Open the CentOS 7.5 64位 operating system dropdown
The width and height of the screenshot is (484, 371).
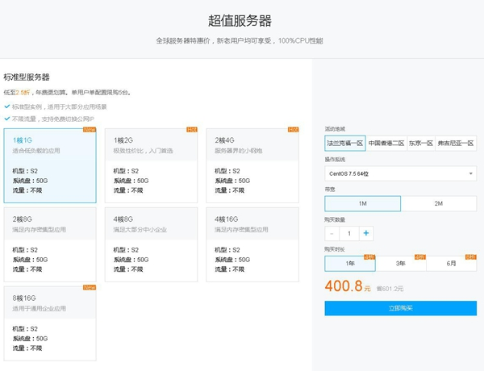point(400,173)
